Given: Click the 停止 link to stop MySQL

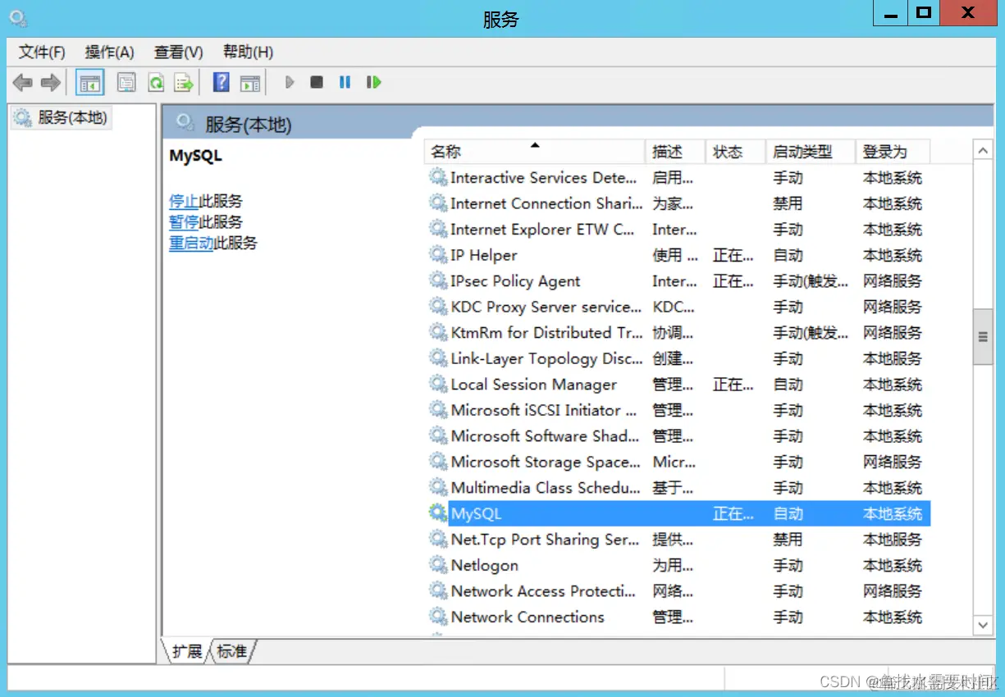Looking at the screenshot, I should click(184, 201).
